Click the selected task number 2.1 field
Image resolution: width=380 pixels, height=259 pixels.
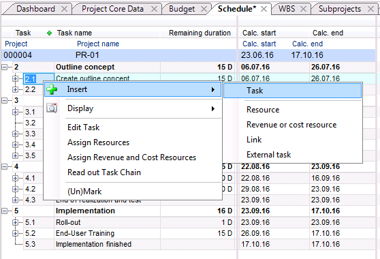[39, 79]
